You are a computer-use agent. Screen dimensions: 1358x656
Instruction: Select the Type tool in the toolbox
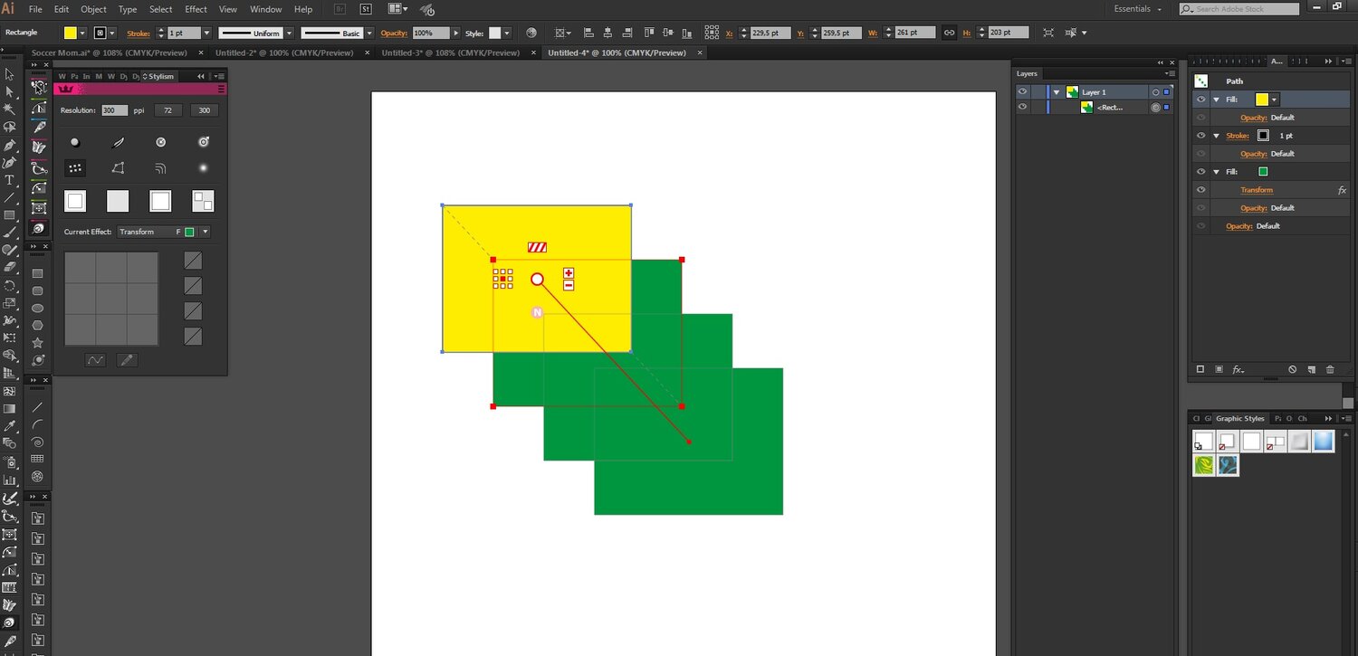coord(10,180)
